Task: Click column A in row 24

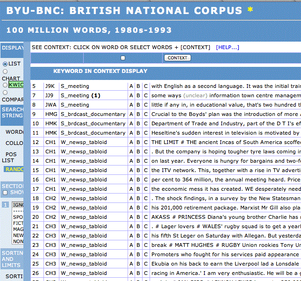Action: coord(131,254)
